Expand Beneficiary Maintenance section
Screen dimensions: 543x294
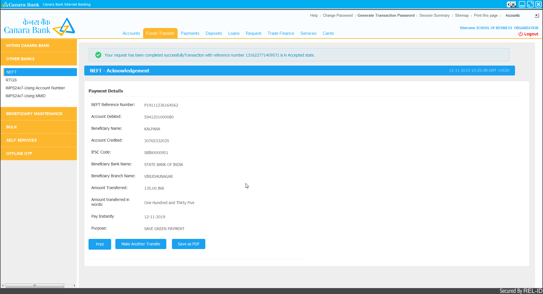point(39,114)
